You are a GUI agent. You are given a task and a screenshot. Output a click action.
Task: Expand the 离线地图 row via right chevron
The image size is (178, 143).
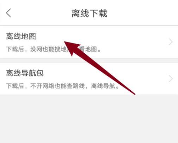pyautogui.click(x=171, y=42)
